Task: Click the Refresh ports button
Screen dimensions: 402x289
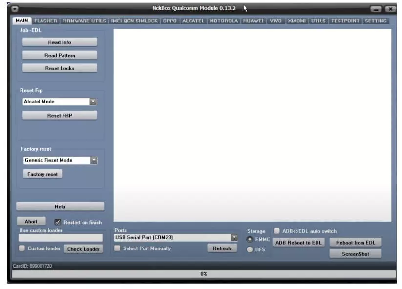Action: click(x=222, y=248)
